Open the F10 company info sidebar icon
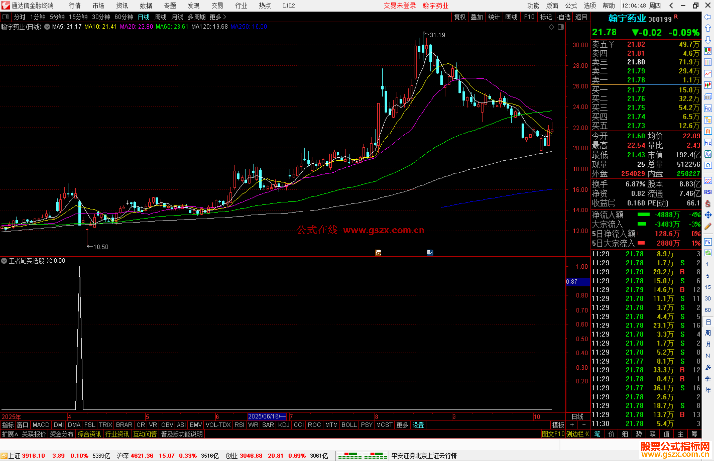The height and width of the screenshot is (461, 714). pyautogui.click(x=708, y=108)
